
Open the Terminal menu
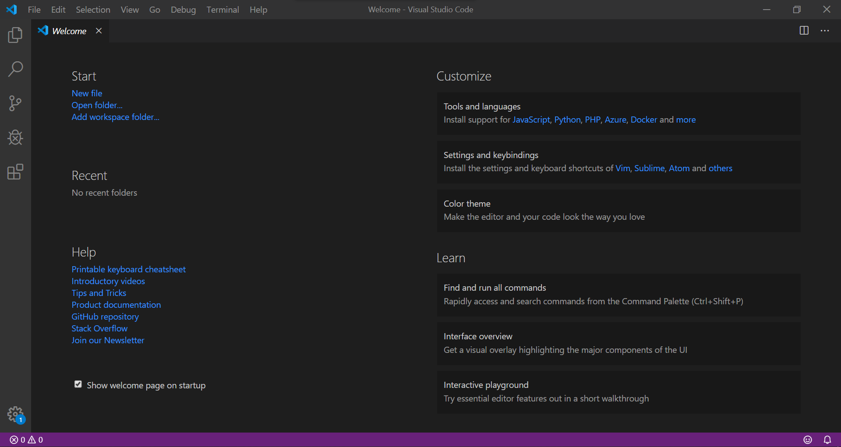(223, 9)
